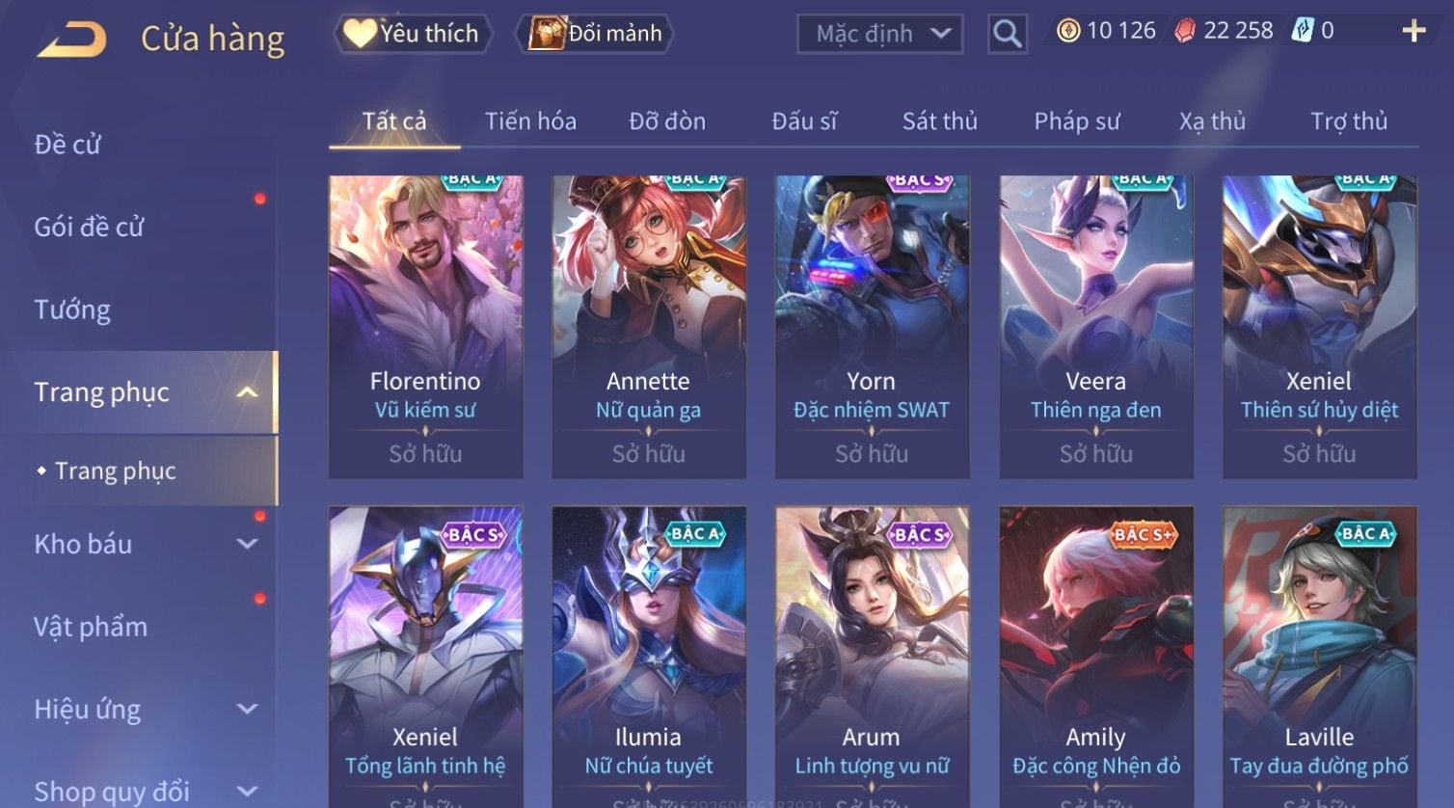Open Đổi mảnh chest exchange
The height and width of the screenshot is (808, 1454).
[596, 34]
